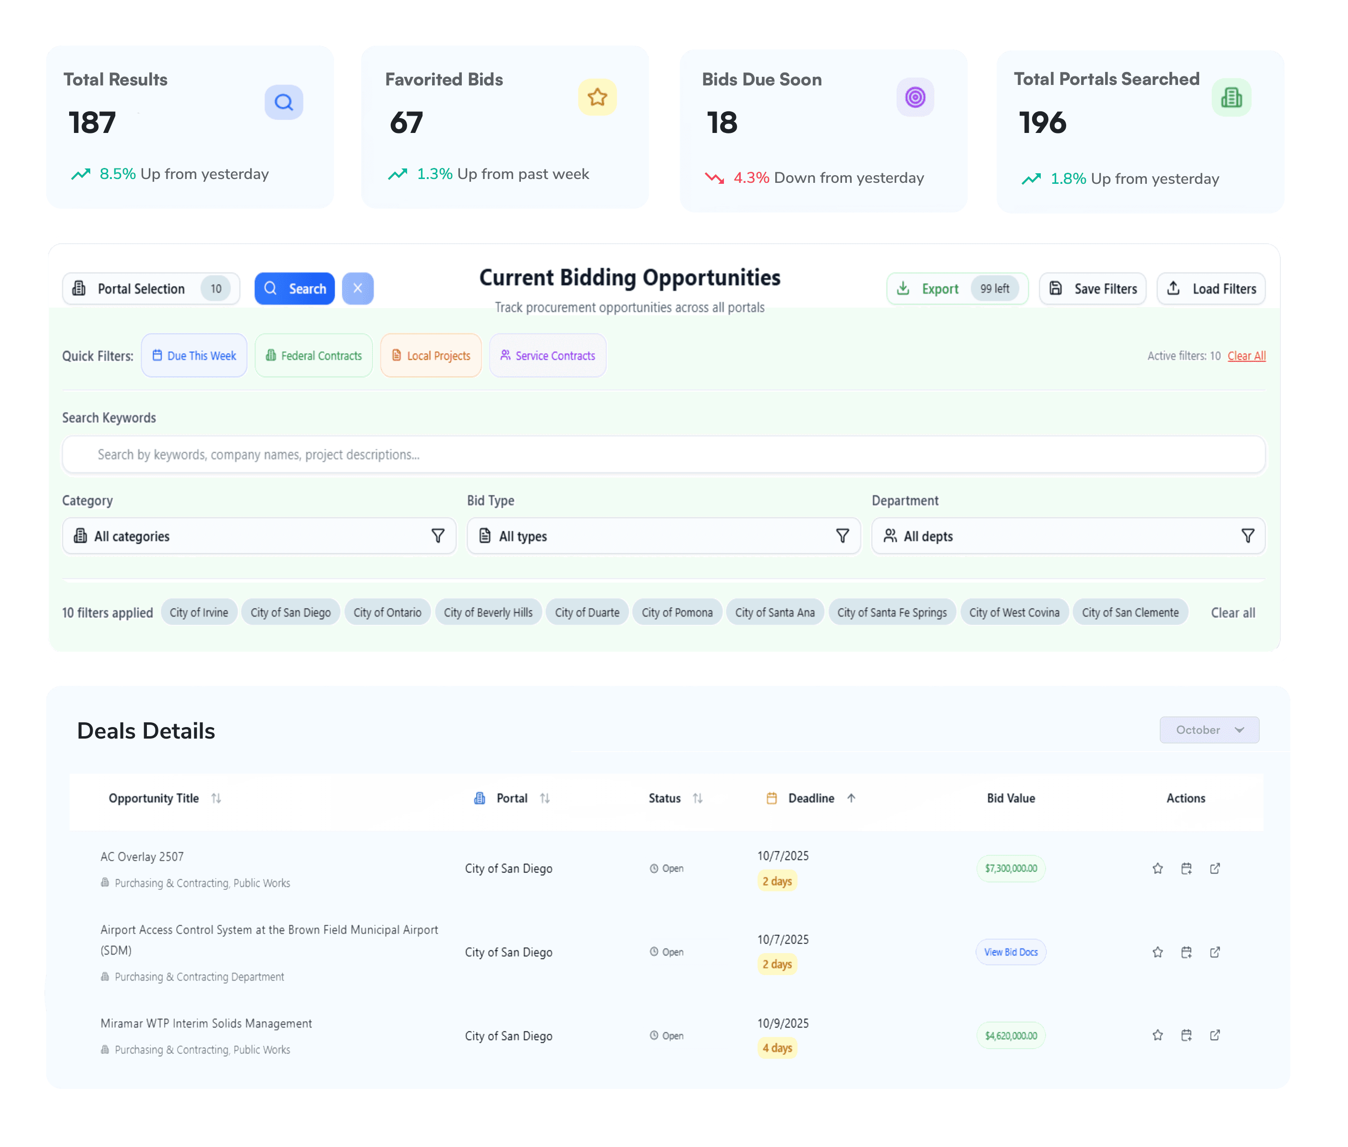Image resolution: width=1348 pixels, height=1147 pixels.
Task: Open AC Overlay 2507 external link
Action: [x=1215, y=869]
